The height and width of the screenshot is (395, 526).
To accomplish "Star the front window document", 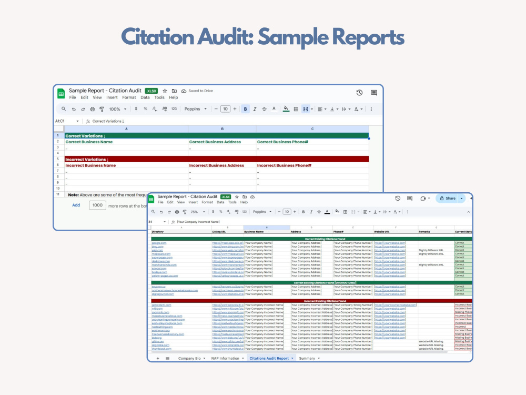I will pyautogui.click(x=237, y=197).
